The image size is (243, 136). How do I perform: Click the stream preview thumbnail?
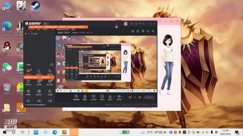tap(106, 64)
